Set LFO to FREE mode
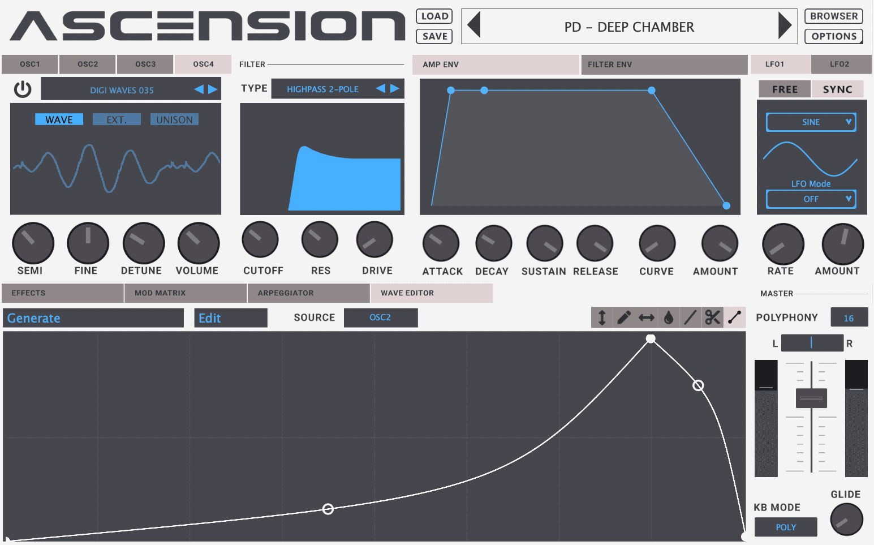Screen dimensions: 874x545 (785, 89)
